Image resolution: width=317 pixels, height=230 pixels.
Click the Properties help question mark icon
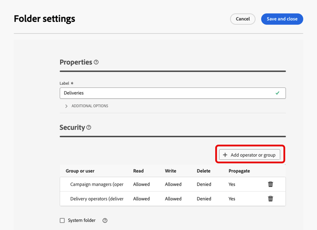tap(96, 62)
